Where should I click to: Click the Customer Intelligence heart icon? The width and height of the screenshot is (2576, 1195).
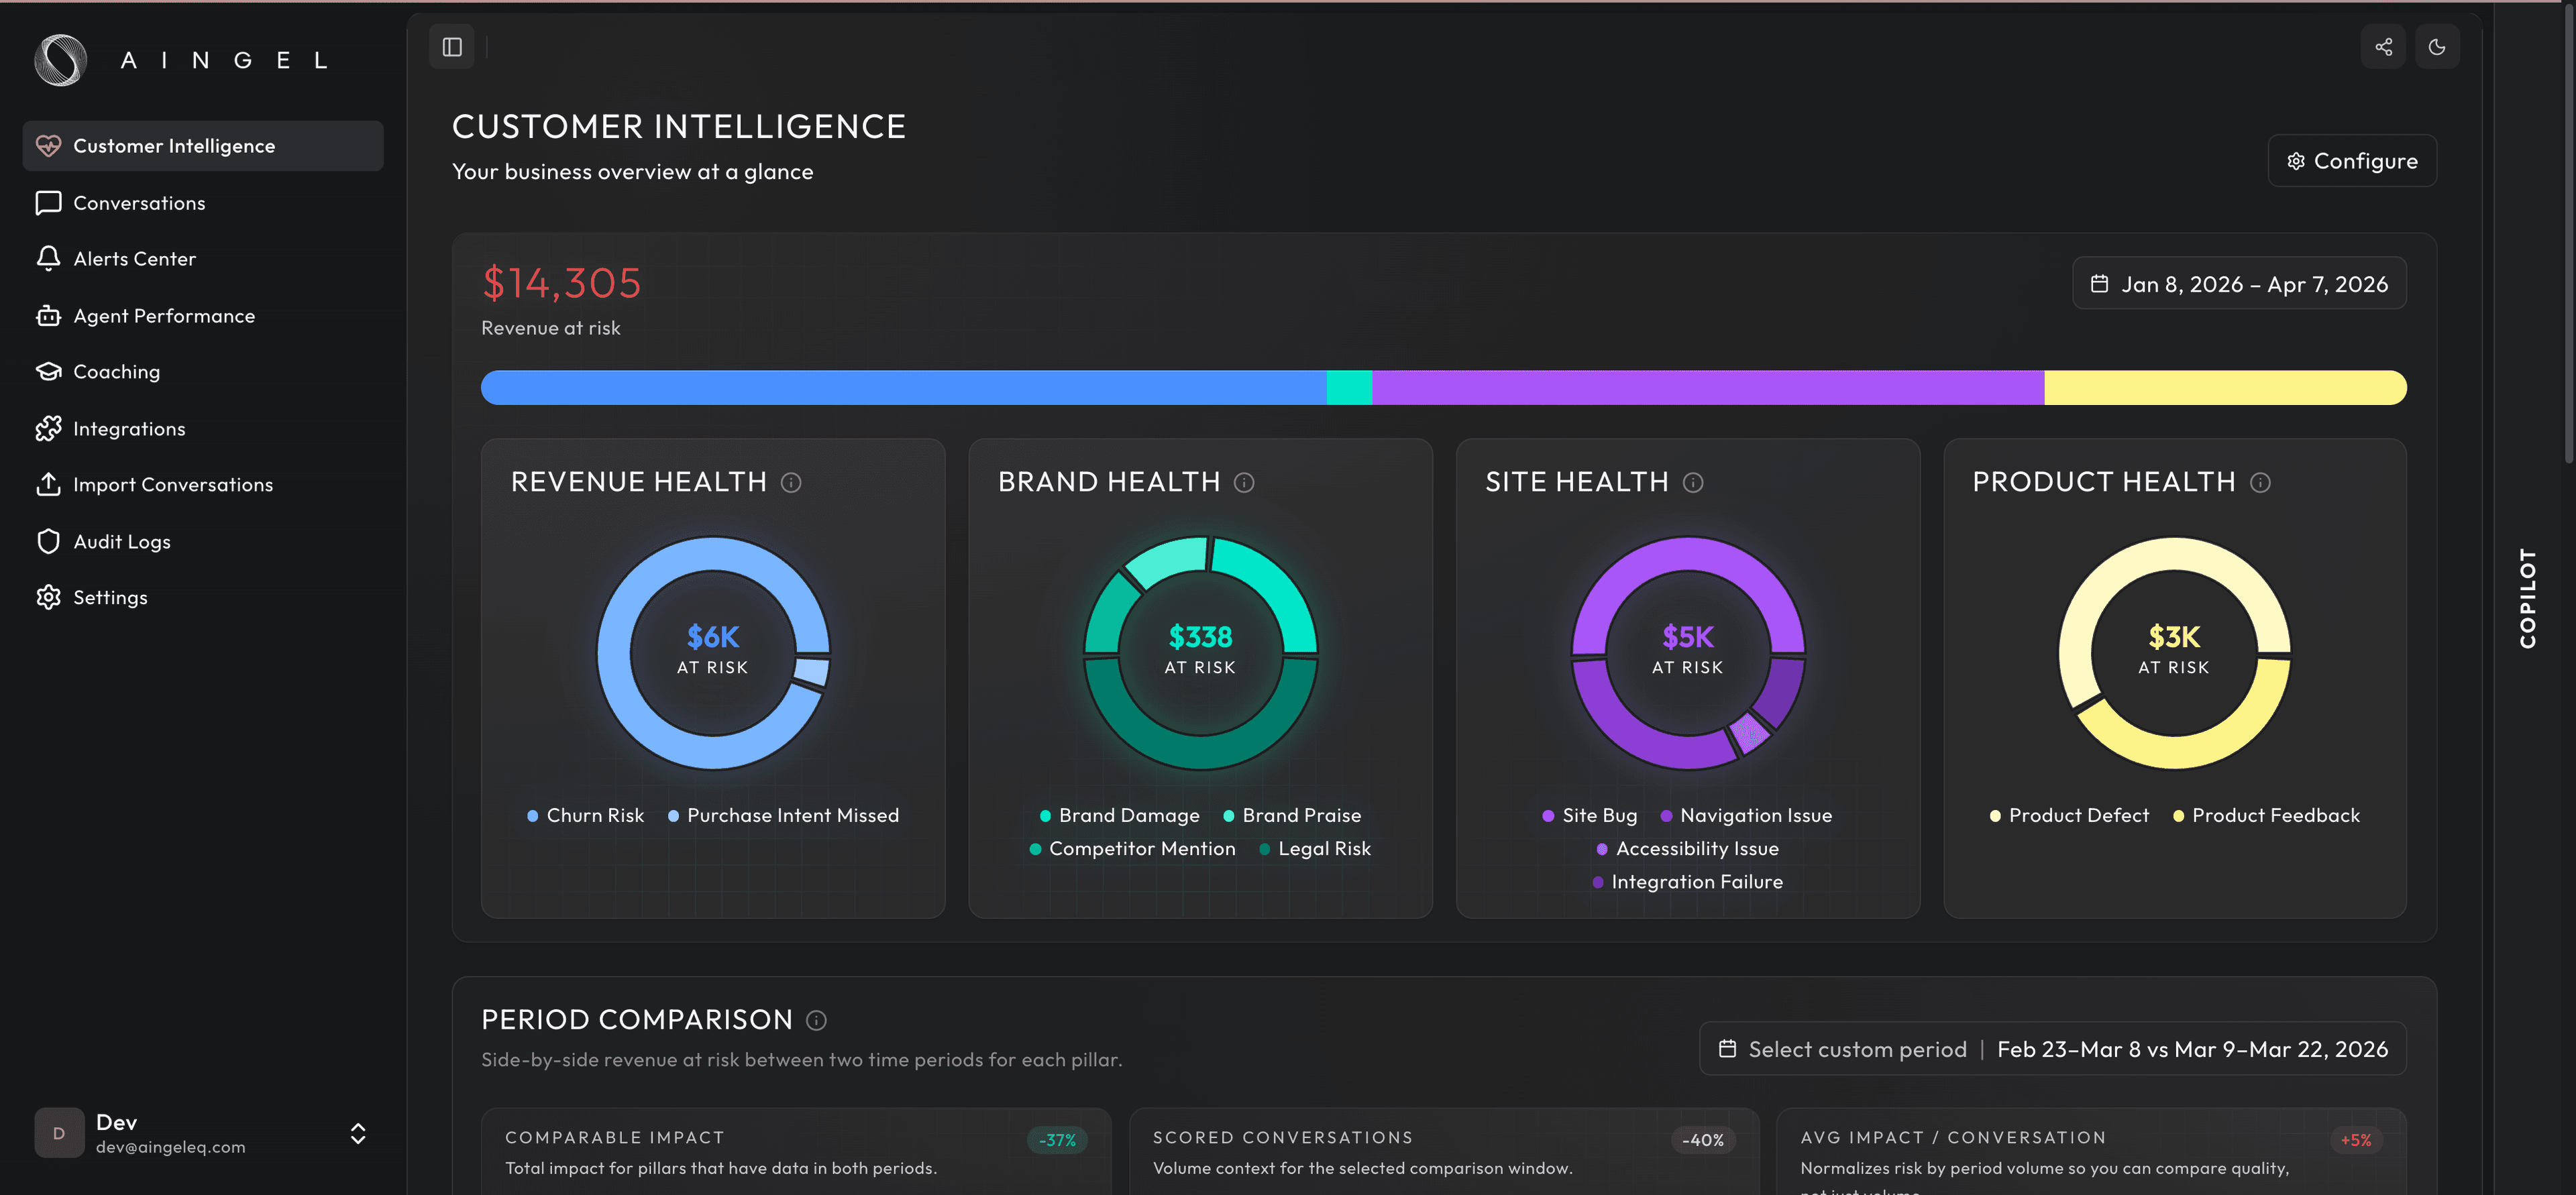48,146
